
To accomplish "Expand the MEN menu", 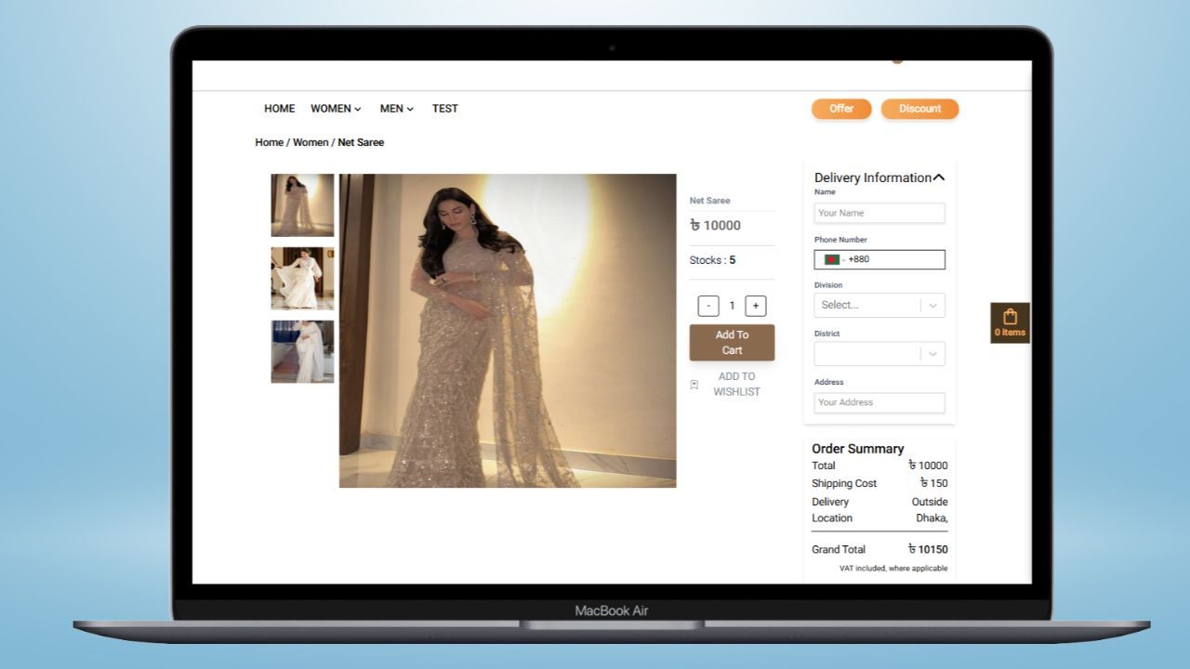I will click(x=396, y=109).
